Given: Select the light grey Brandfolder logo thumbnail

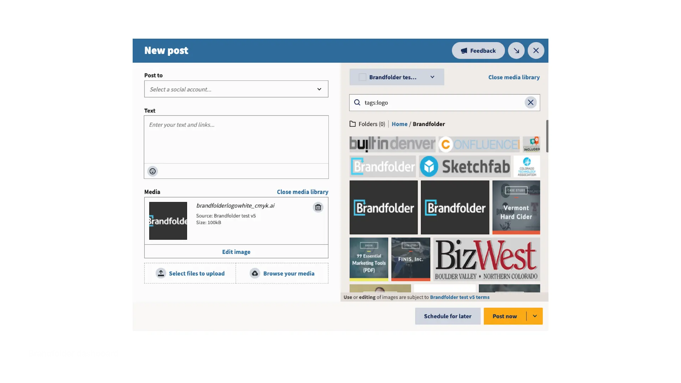Looking at the screenshot, I should coord(383,166).
